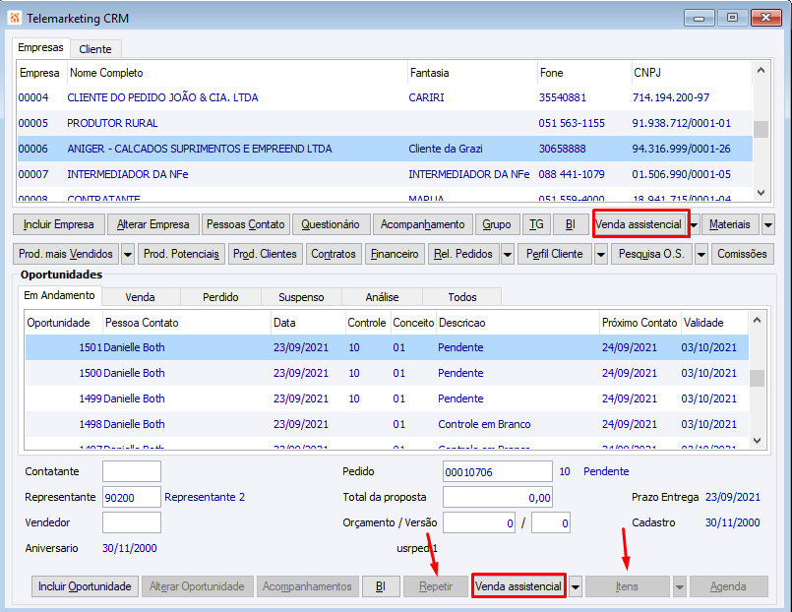Switch to the Cliente tab
Screen dimensions: 792x612
point(95,49)
